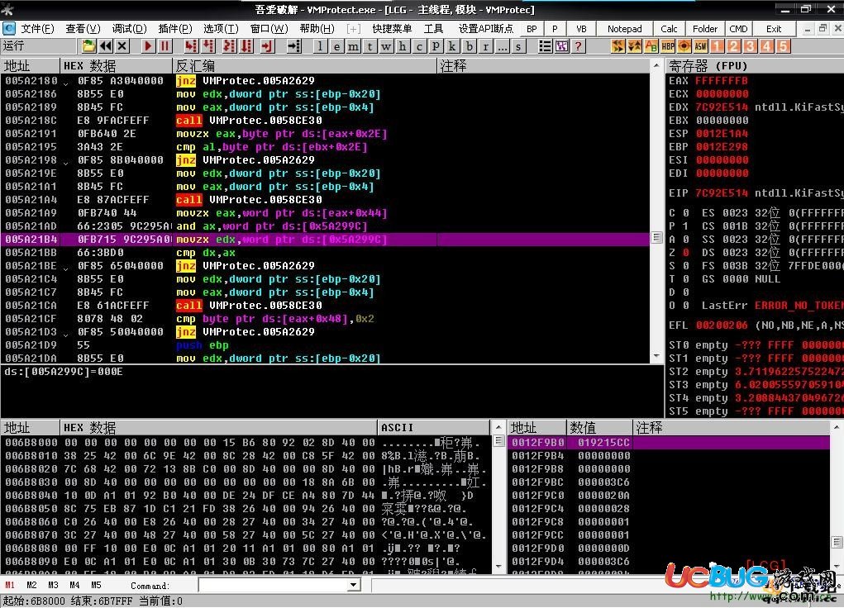Switch to M1 memory tab

[x=10, y=585]
